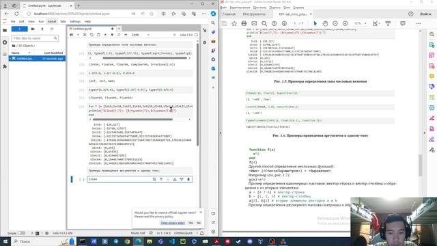Open the Extension Manager puzzle icon
The image size is (437, 246).
pyautogui.click(x=5, y=67)
